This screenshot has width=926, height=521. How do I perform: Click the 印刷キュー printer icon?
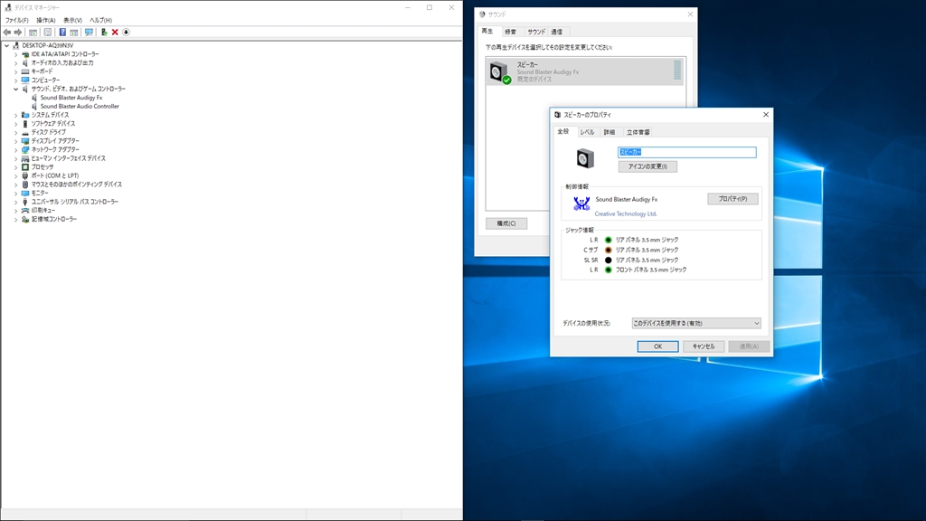click(x=25, y=210)
